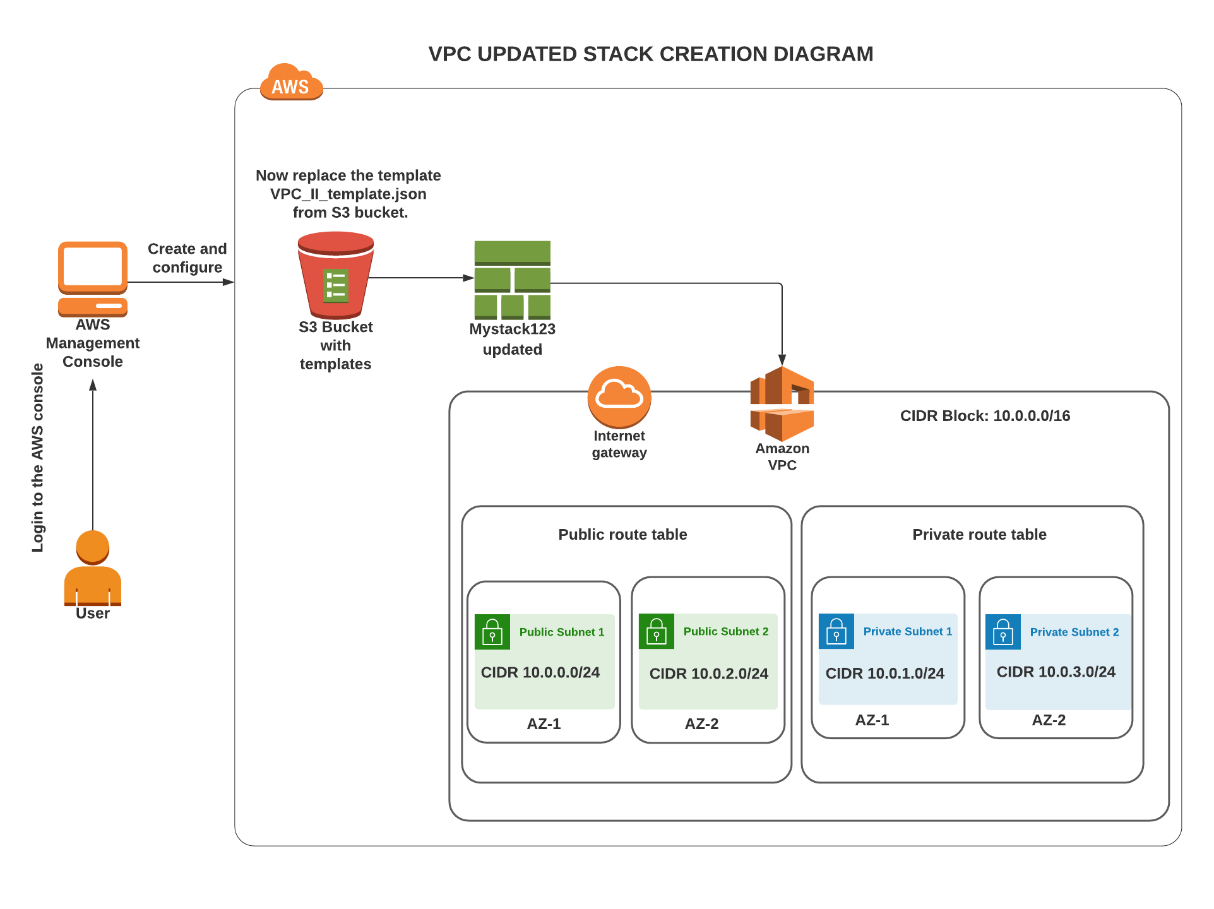Select the Private Subnet 2 lock icon
The height and width of the screenshot is (909, 1214).
click(x=1003, y=632)
